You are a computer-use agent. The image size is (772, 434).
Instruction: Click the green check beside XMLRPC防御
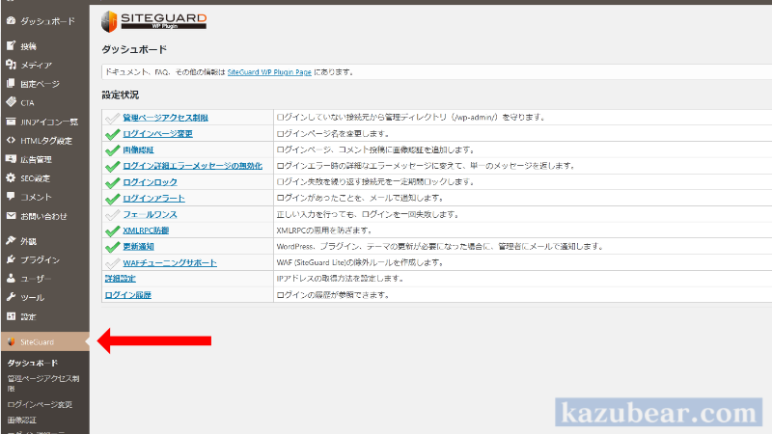tap(113, 231)
